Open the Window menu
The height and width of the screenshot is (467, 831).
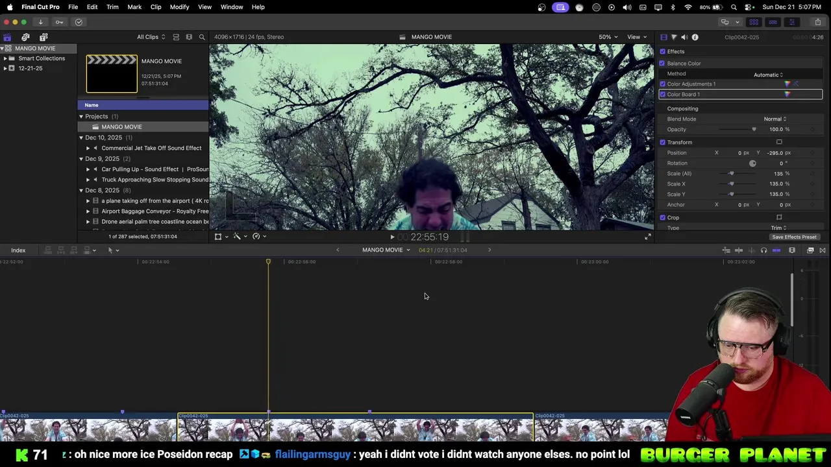[232, 6]
